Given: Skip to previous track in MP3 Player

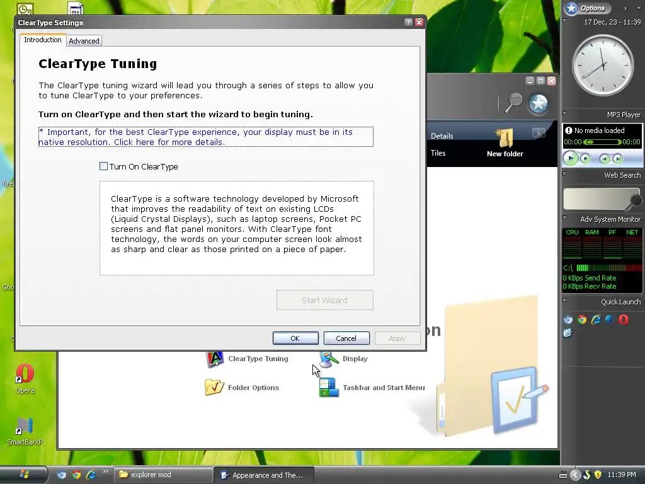Looking at the screenshot, I should click(604, 158).
